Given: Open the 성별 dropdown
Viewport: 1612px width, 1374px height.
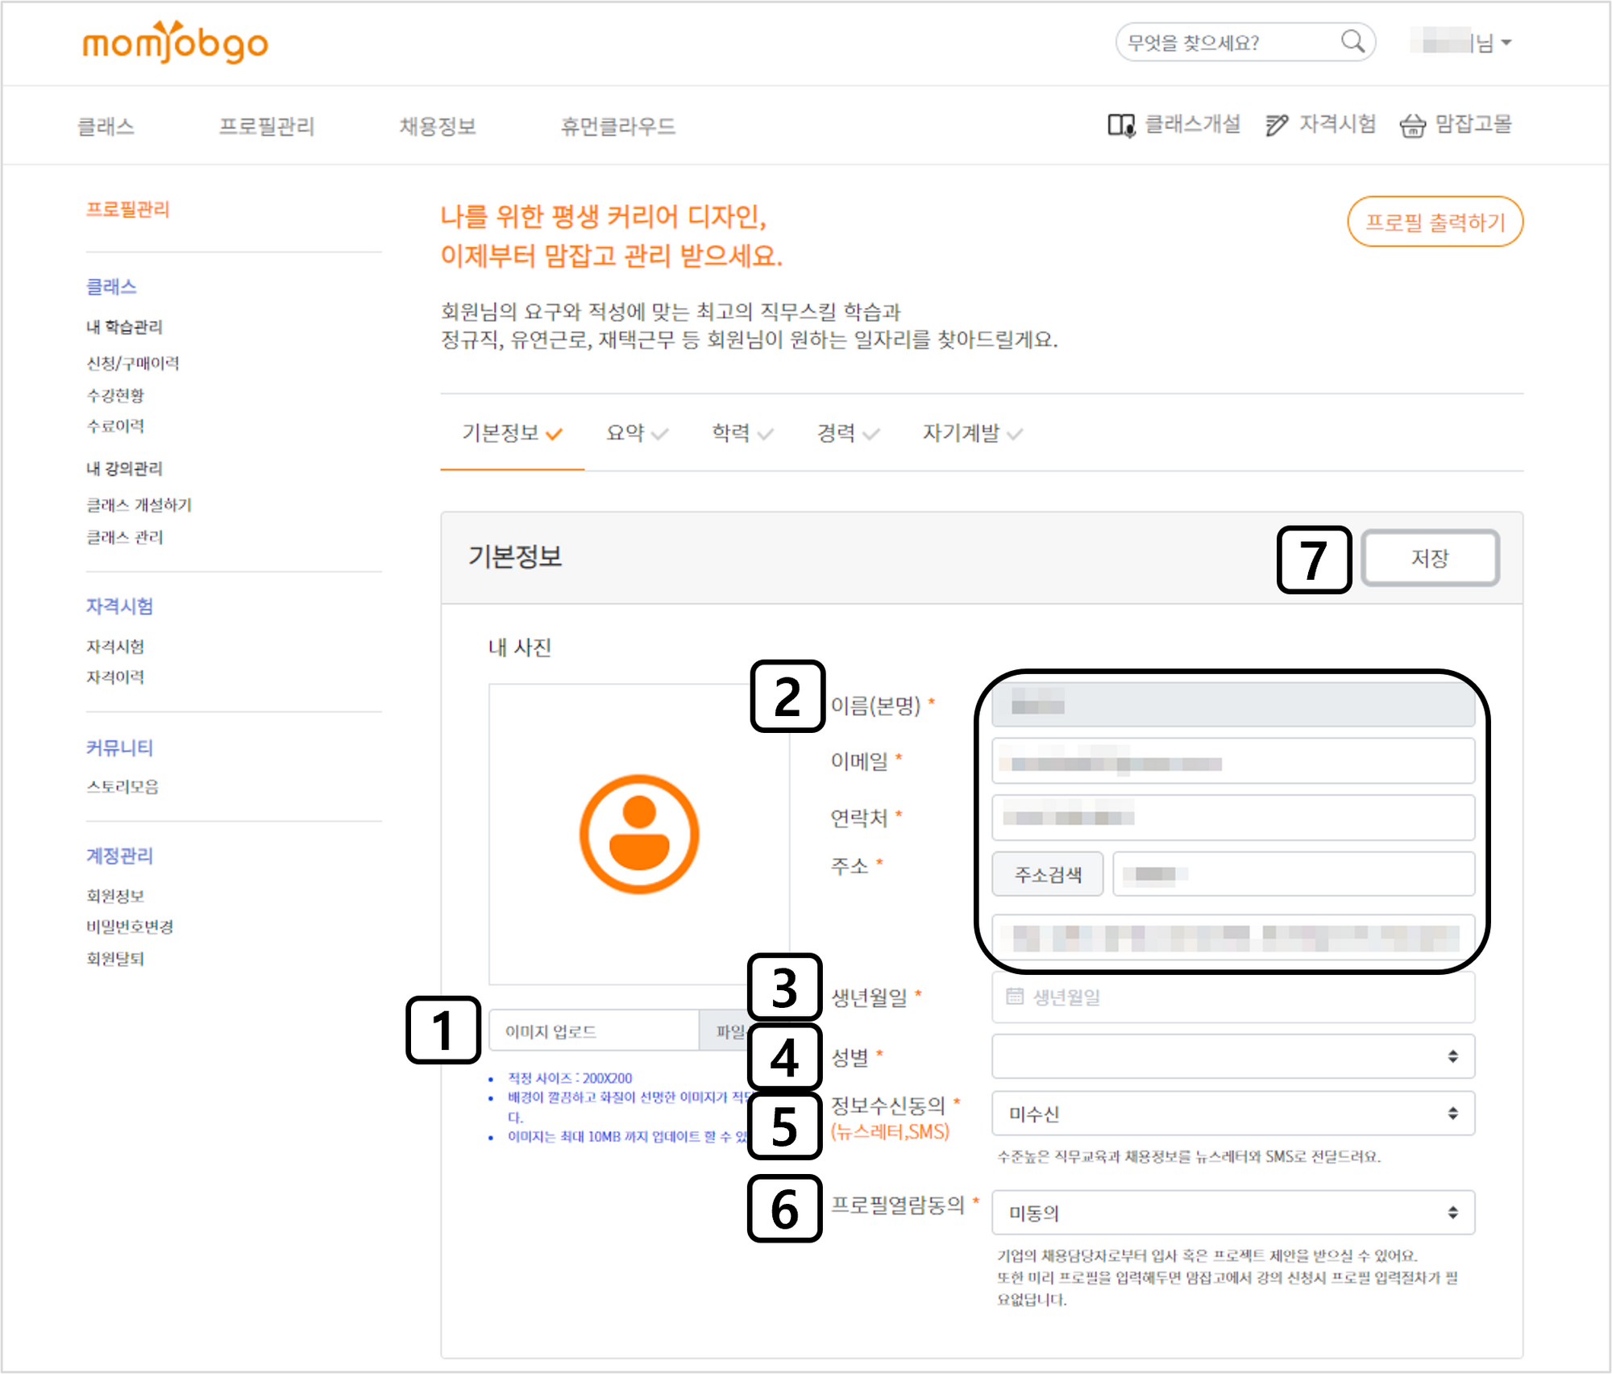Looking at the screenshot, I should pos(1232,1055).
